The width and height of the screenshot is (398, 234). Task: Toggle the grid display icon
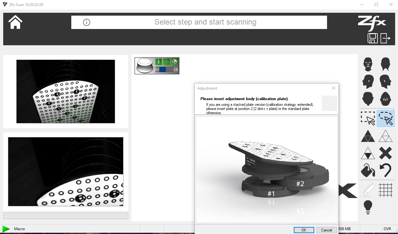[386, 190]
